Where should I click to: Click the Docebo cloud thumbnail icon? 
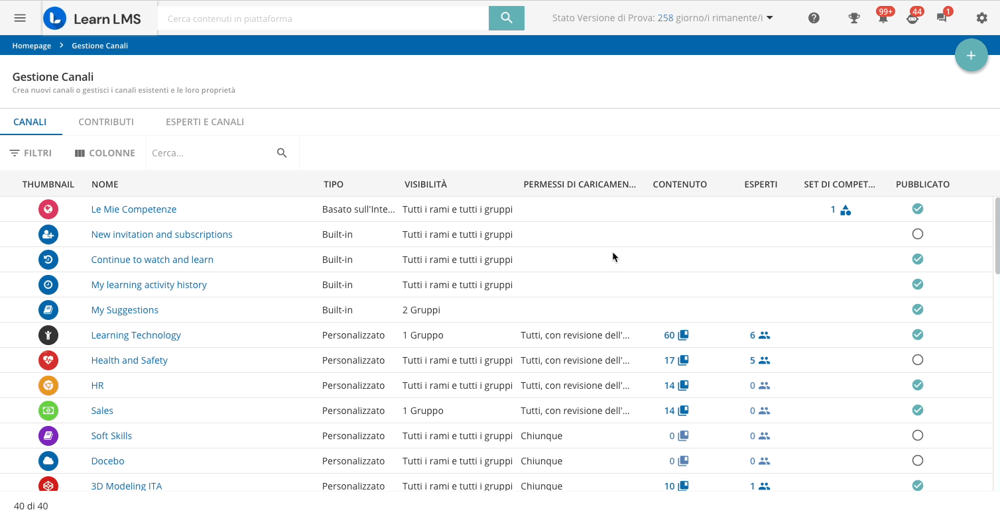pyautogui.click(x=48, y=461)
